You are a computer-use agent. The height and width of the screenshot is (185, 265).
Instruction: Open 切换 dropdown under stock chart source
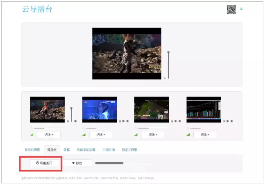(x=205, y=135)
